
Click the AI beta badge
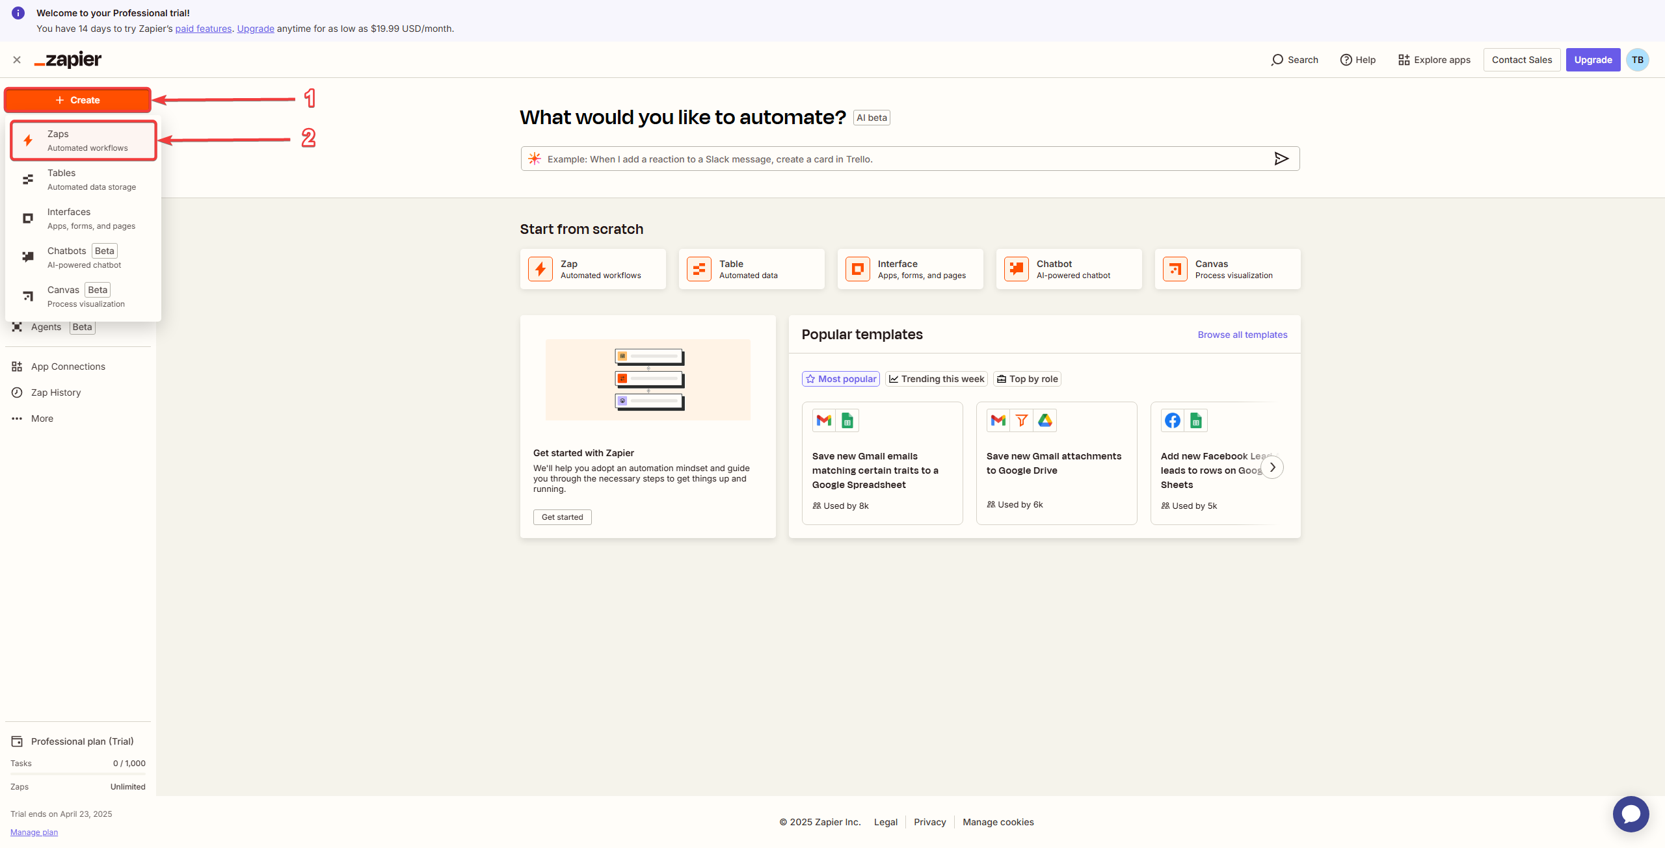click(x=872, y=118)
